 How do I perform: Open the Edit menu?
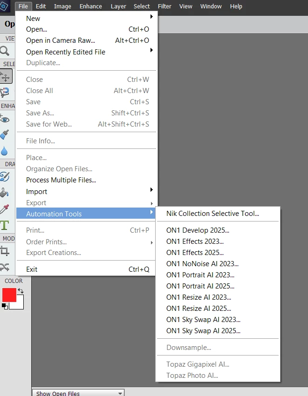click(x=41, y=6)
